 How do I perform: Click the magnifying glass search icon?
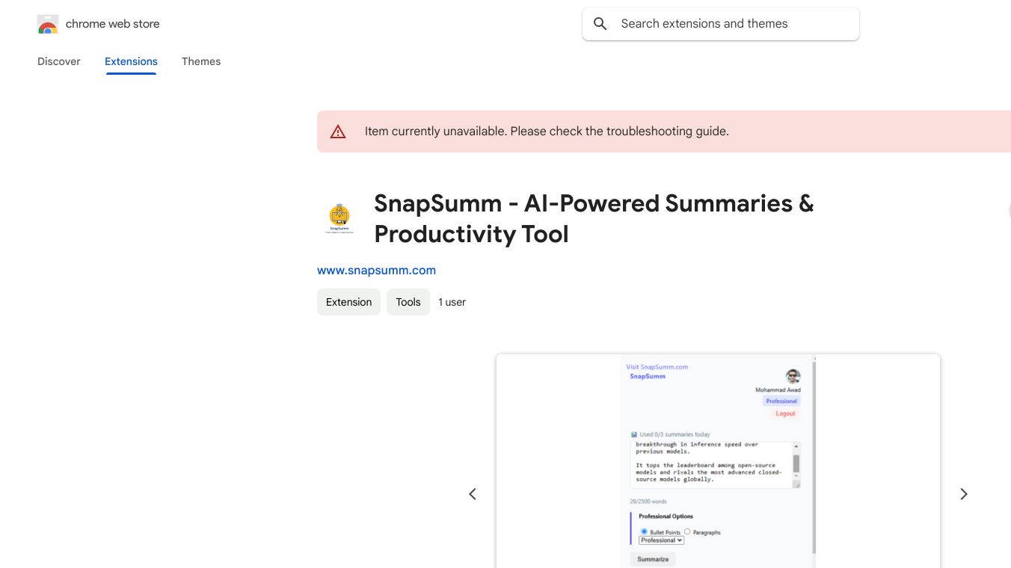tap(600, 24)
